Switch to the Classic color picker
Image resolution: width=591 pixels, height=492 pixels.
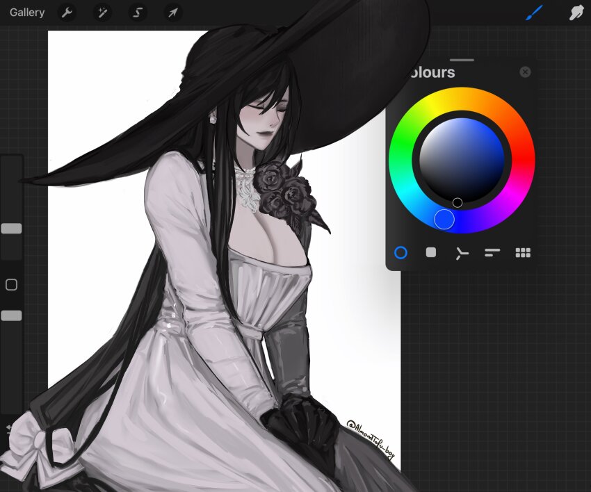[x=430, y=253]
